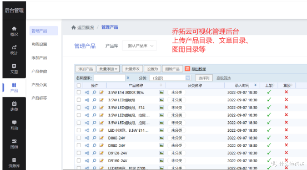Open 产品参数 in the product submenu
The image size is (307, 170).
click(39, 71)
